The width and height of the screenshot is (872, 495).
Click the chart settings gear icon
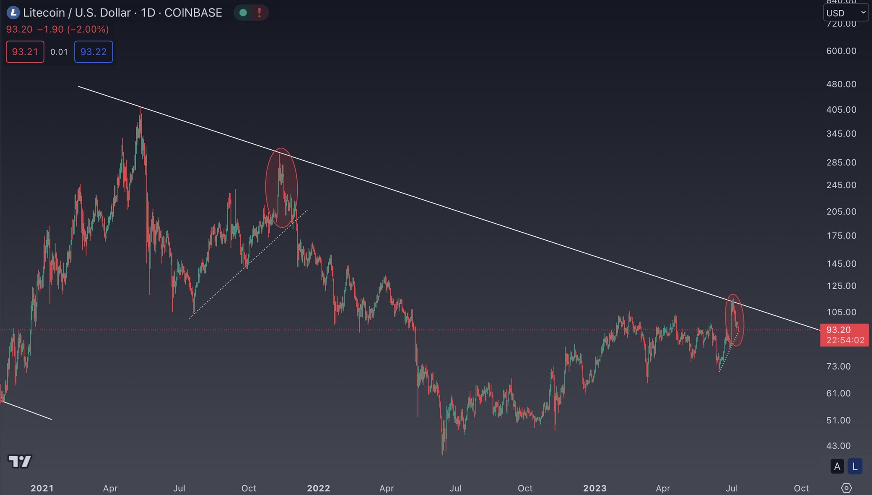point(846,488)
